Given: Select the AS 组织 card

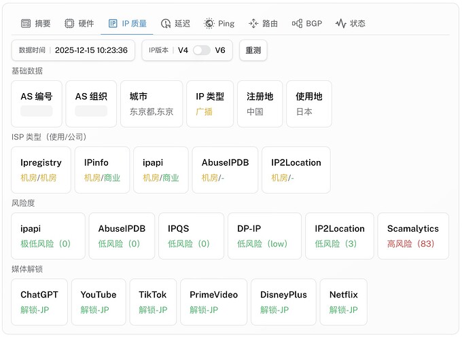Looking at the screenshot, I should tap(91, 104).
